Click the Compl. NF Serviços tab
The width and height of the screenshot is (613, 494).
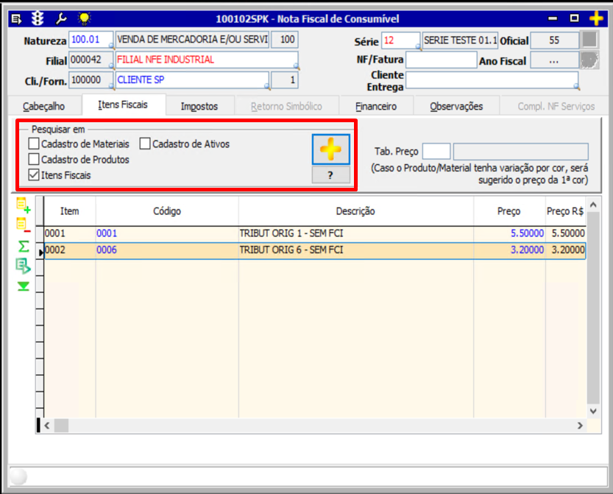tap(556, 106)
